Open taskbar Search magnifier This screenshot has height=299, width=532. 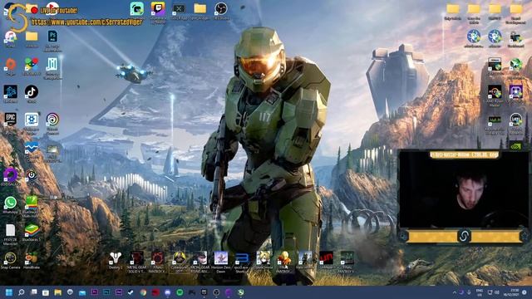coord(22,292)
